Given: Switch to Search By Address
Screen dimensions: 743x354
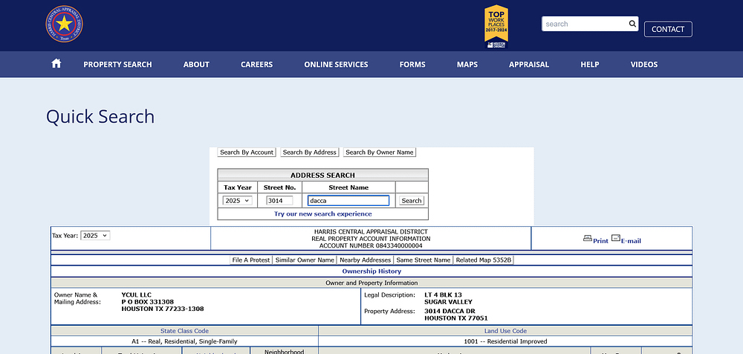Looking at the screenshot, I should click(x=309, y=152).
